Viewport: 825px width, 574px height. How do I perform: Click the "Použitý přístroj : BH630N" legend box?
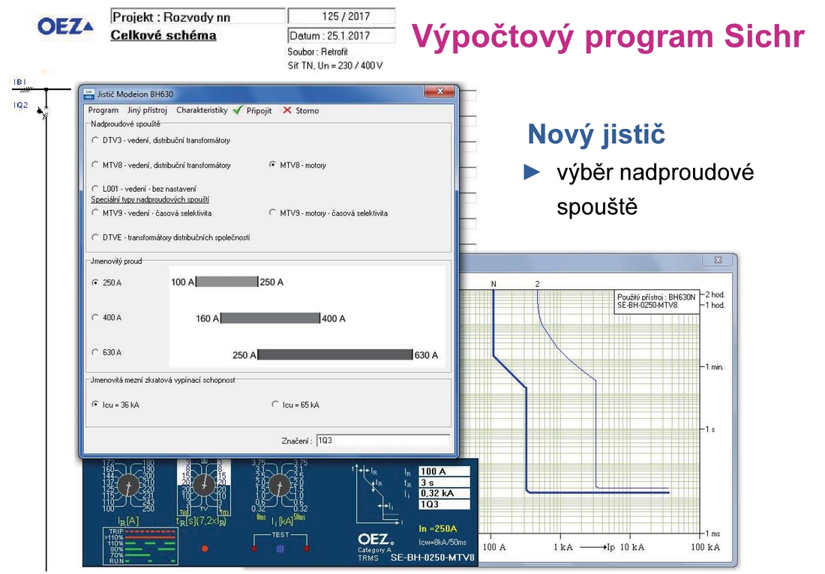click(657, 301)
